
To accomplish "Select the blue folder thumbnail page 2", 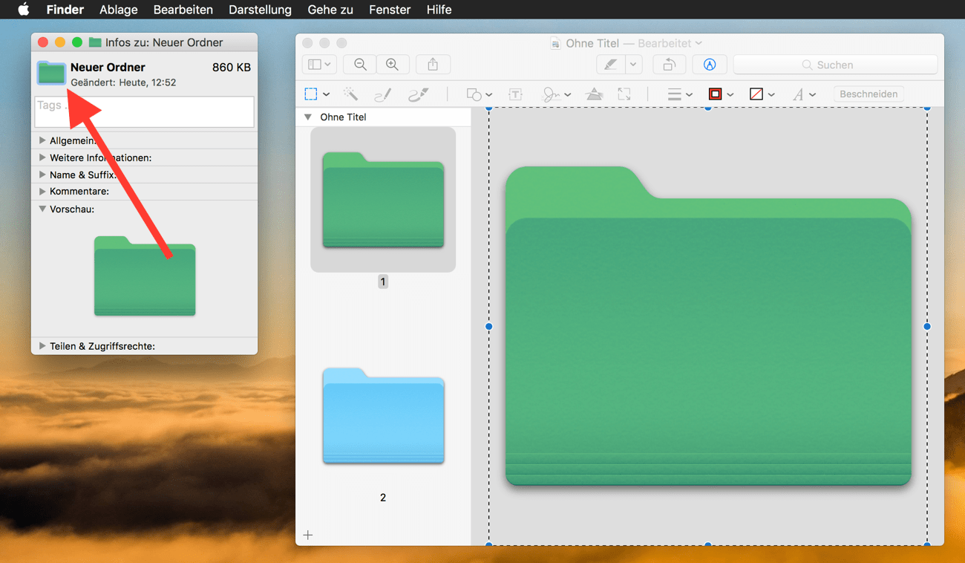I will [383, 416].
